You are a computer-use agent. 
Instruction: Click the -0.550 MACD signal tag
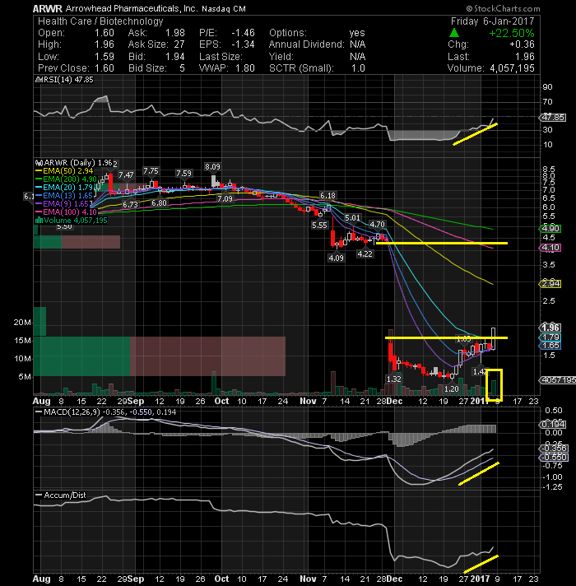pyautogui.click(x=554, y=458)
